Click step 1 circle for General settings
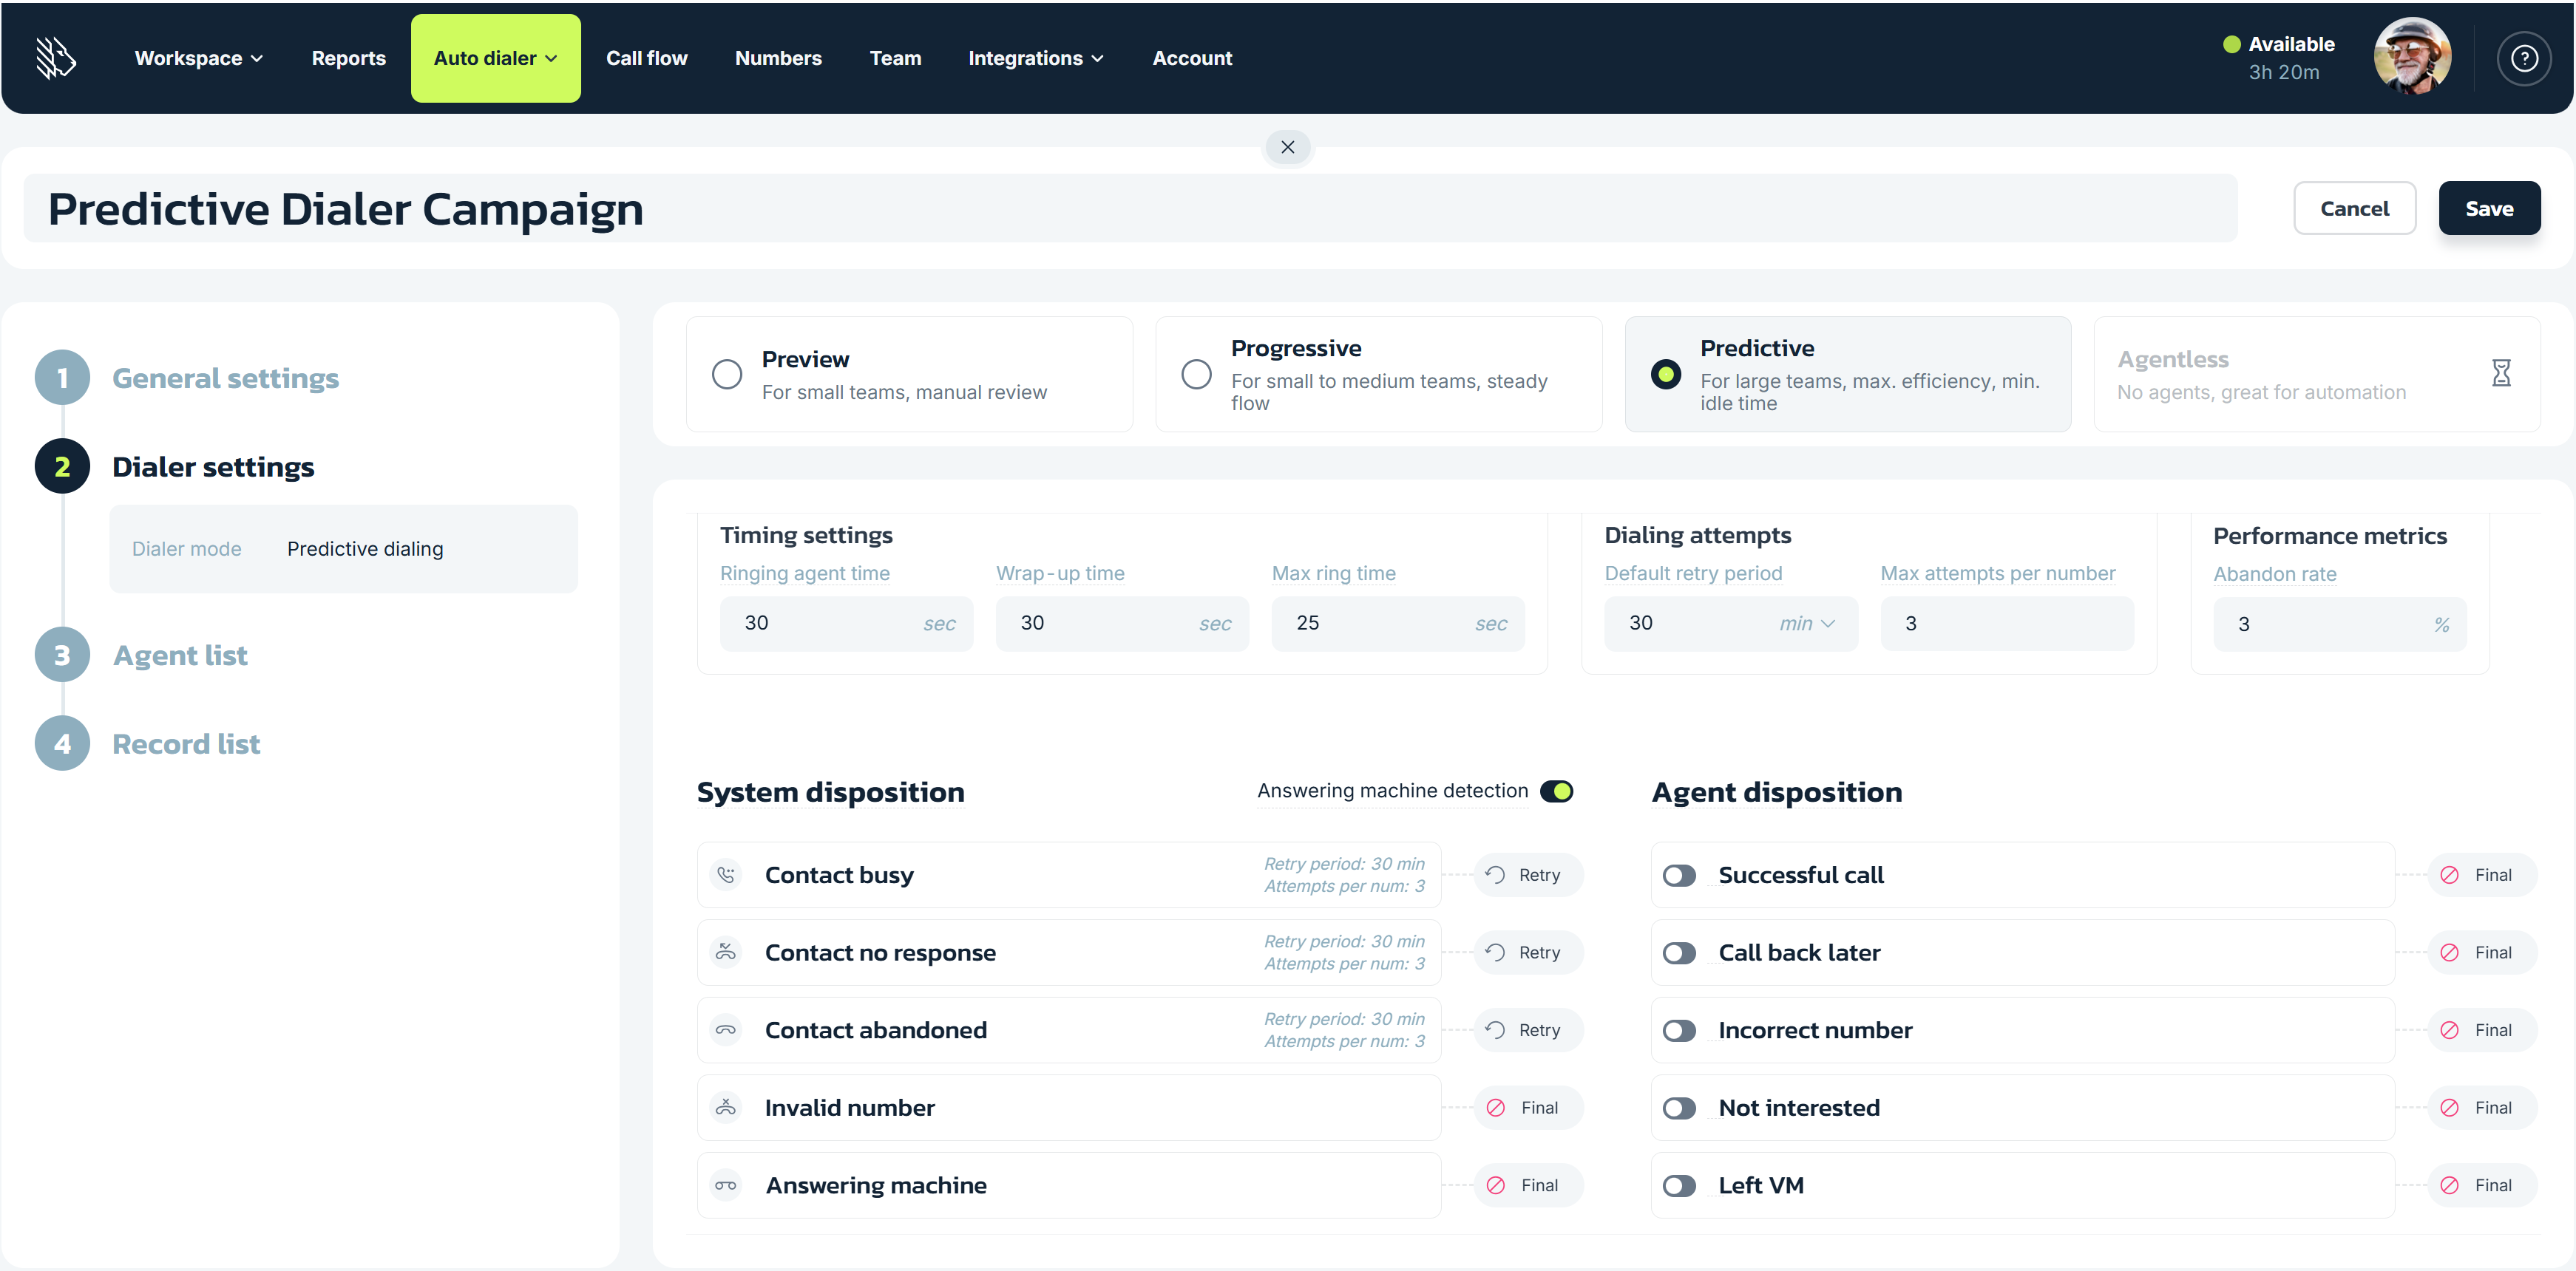2576x1271 pixels. [x=62, y=378]
